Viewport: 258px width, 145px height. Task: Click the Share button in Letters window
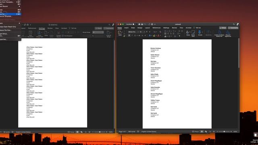(223, 28)
